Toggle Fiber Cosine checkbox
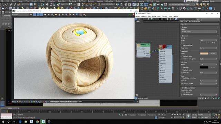Image resolution: width=221 pixels, height=124 pixels. pos(182,92)
